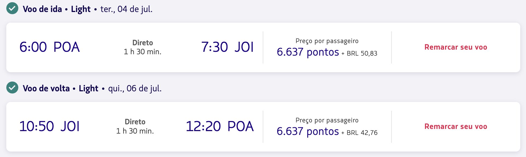The width and height of the screenshot is (526, 157).
Task: Click the 6:00 POA departure time
Action: tap(49, 47)
